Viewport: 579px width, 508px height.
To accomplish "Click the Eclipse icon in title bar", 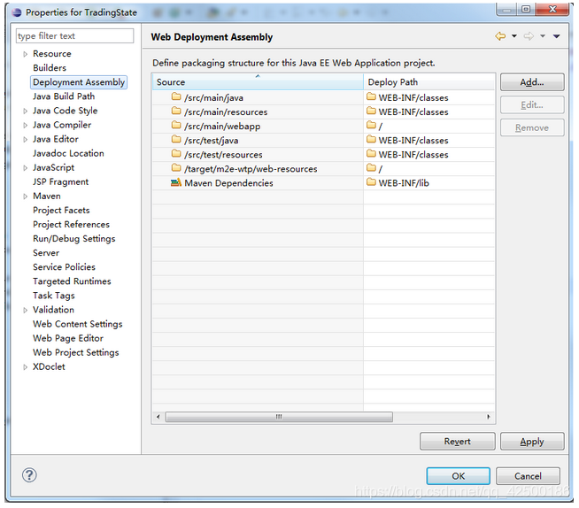I will click(x=17, y=12).
